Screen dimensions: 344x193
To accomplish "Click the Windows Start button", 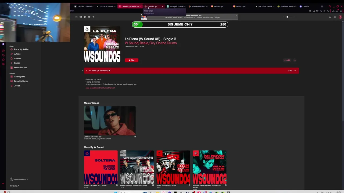I will coord(116,192).
